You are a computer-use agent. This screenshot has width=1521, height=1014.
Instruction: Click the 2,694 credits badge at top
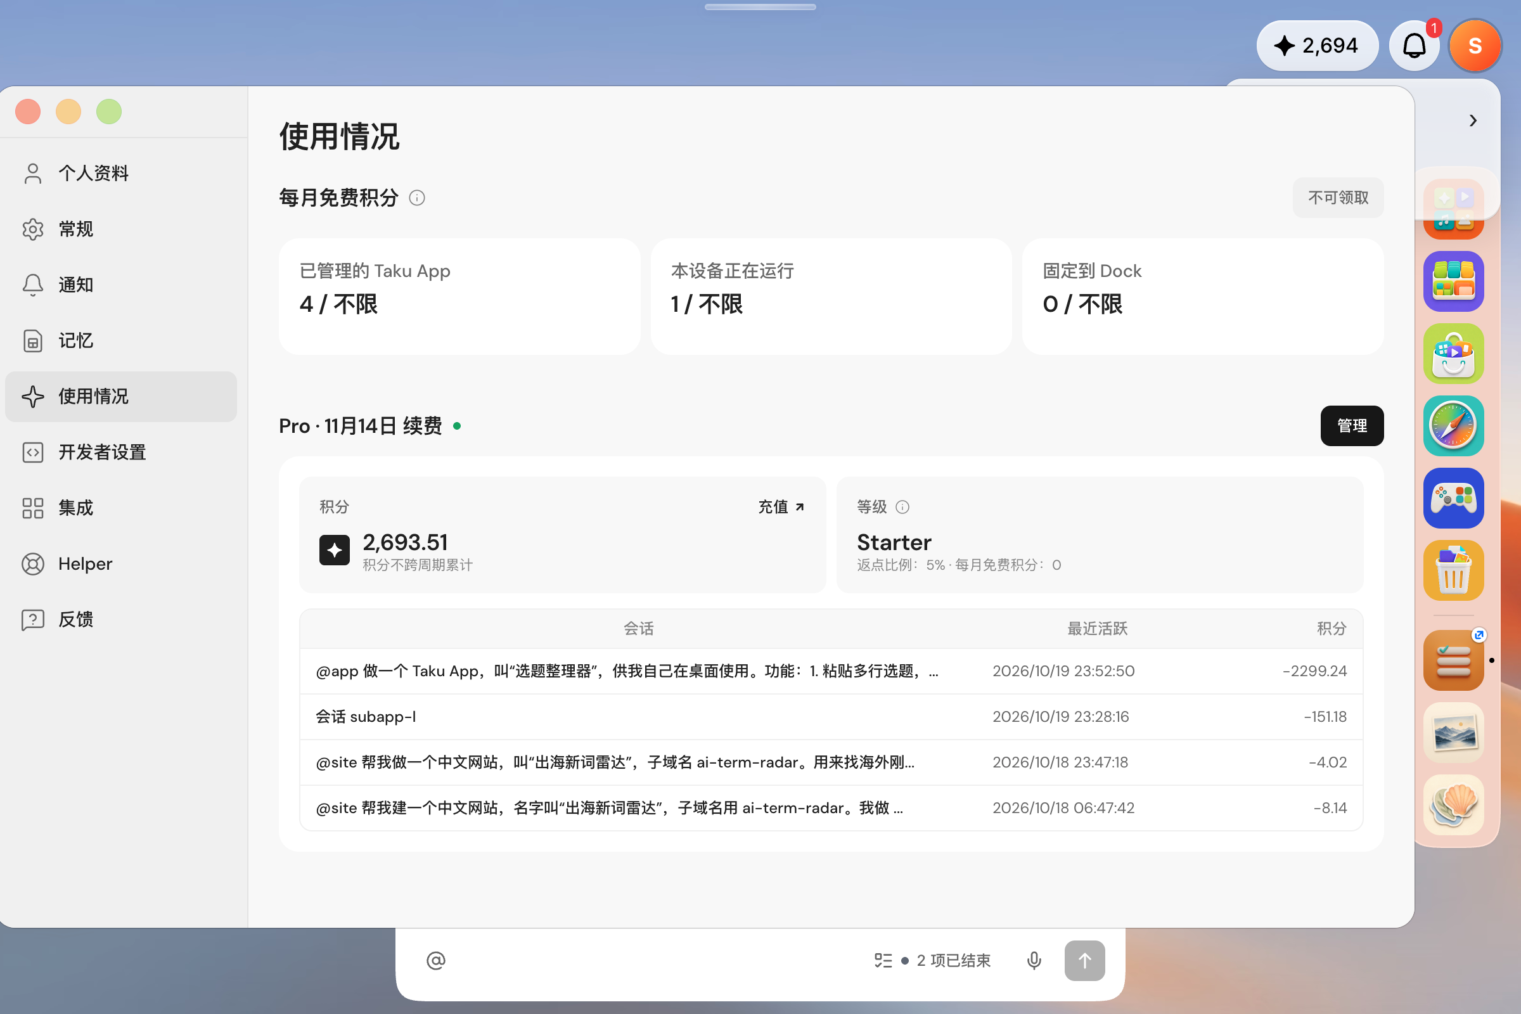tap(1317, 45)
